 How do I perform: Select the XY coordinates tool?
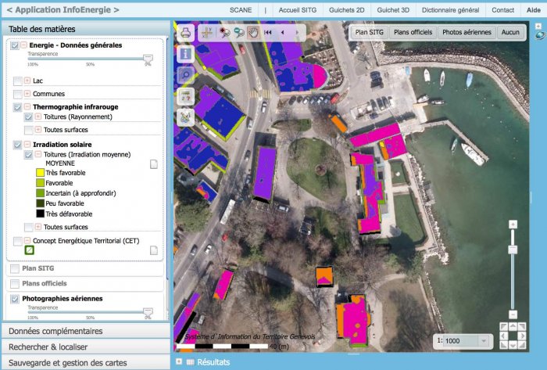[x=207, y=33]
